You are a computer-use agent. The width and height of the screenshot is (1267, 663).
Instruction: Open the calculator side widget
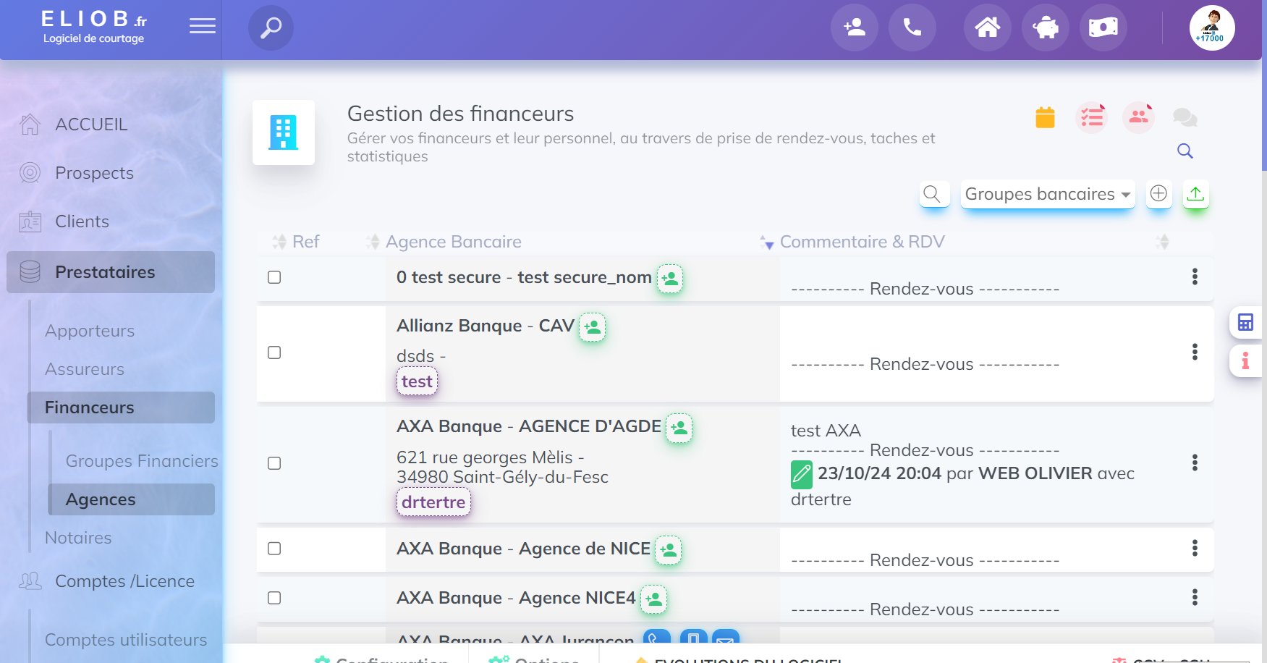1245,322
